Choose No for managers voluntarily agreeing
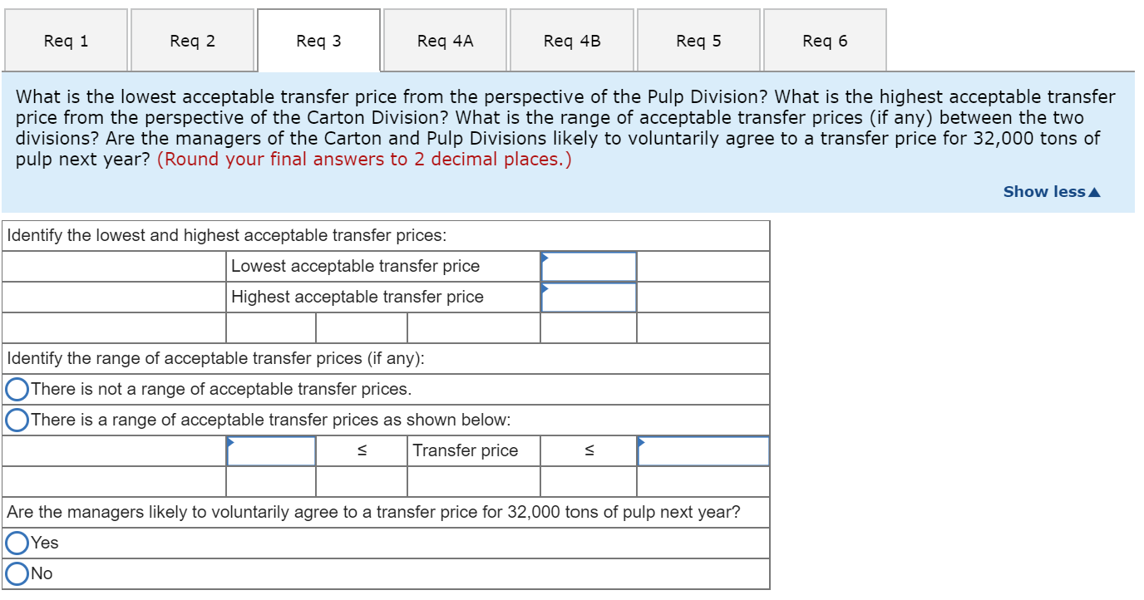This screenshot has height=600, width=1144. [16, 573]
